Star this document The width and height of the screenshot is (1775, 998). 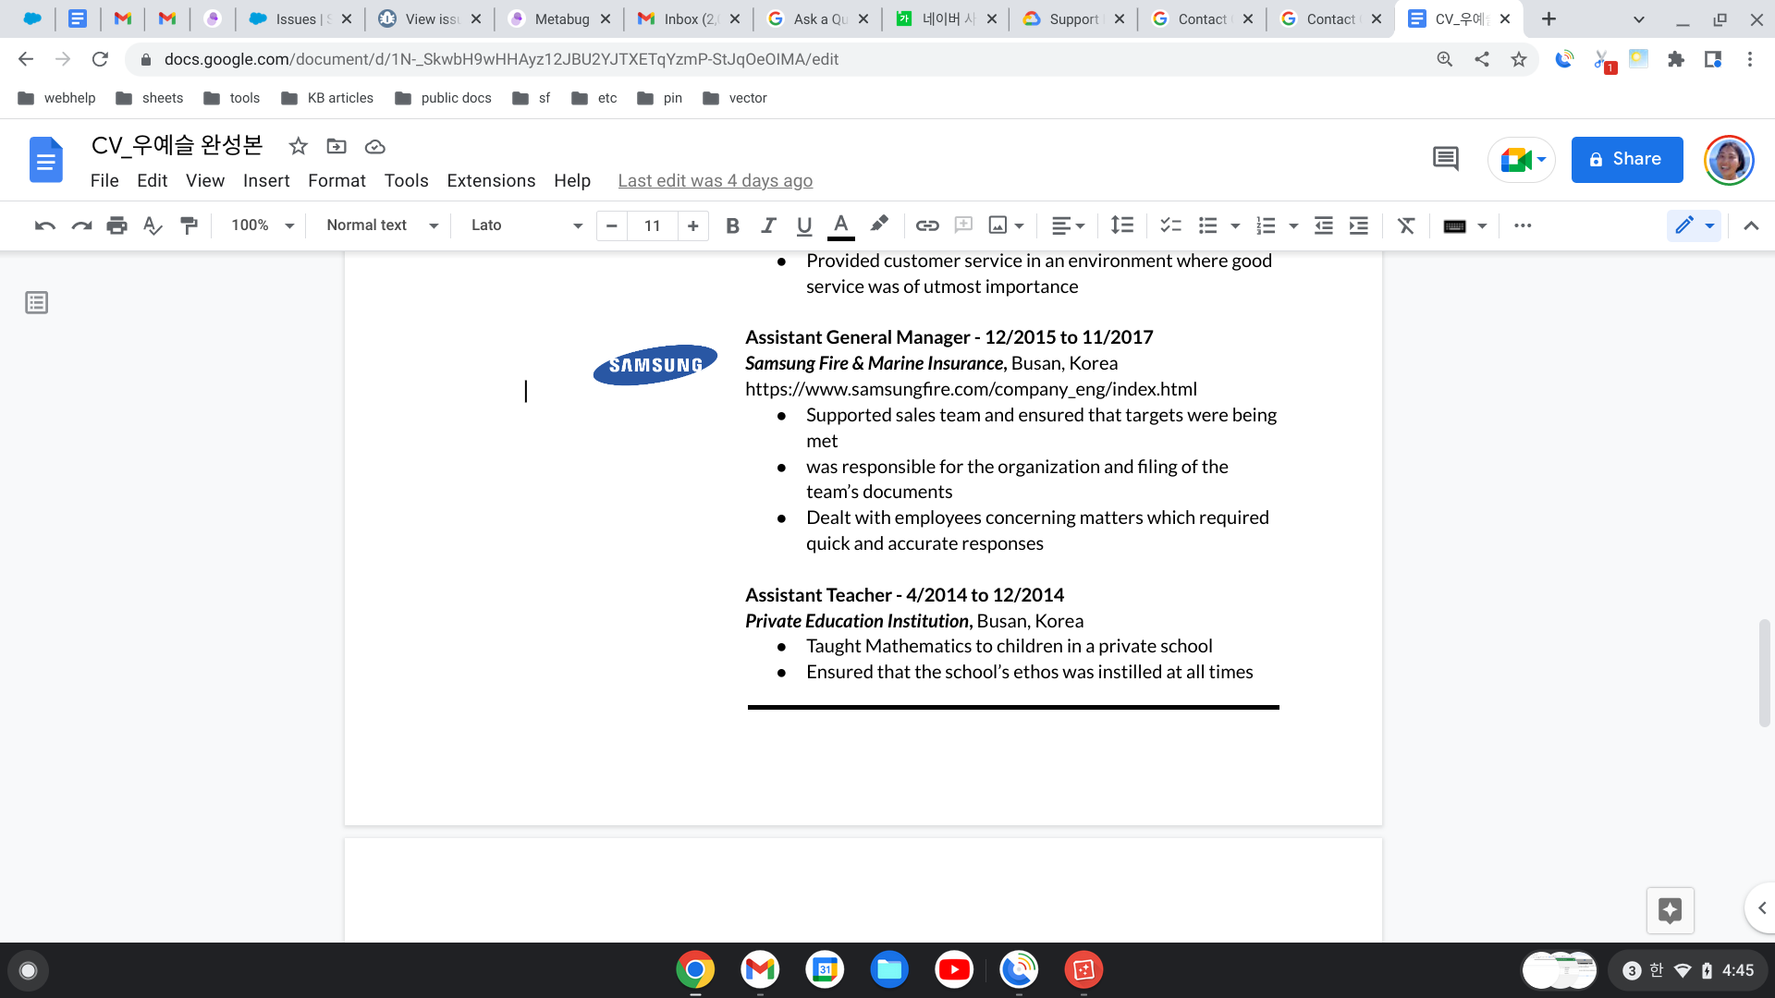298,146
